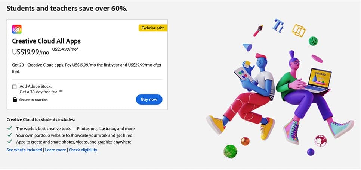Screen dimensions: 361x170
Task: Click the blue cone shape icon
Action: pyautogui.click(x=247, y=47)
